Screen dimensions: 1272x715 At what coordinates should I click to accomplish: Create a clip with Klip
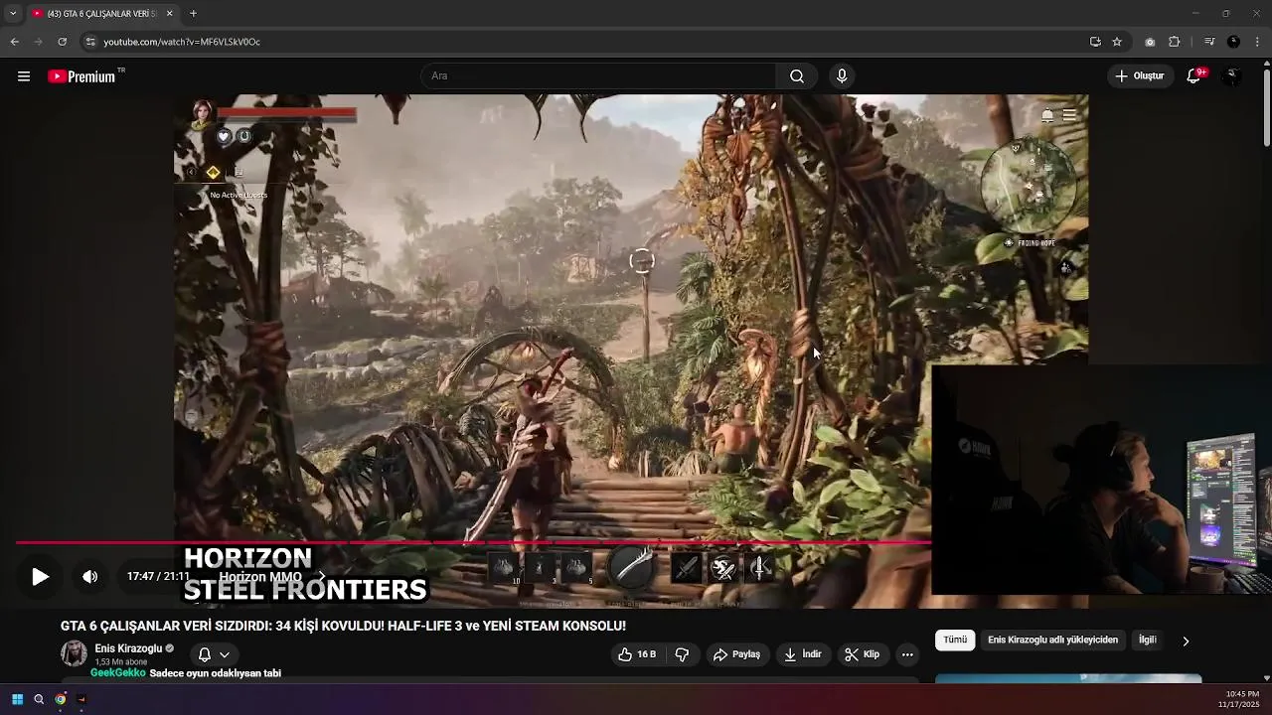862,654
